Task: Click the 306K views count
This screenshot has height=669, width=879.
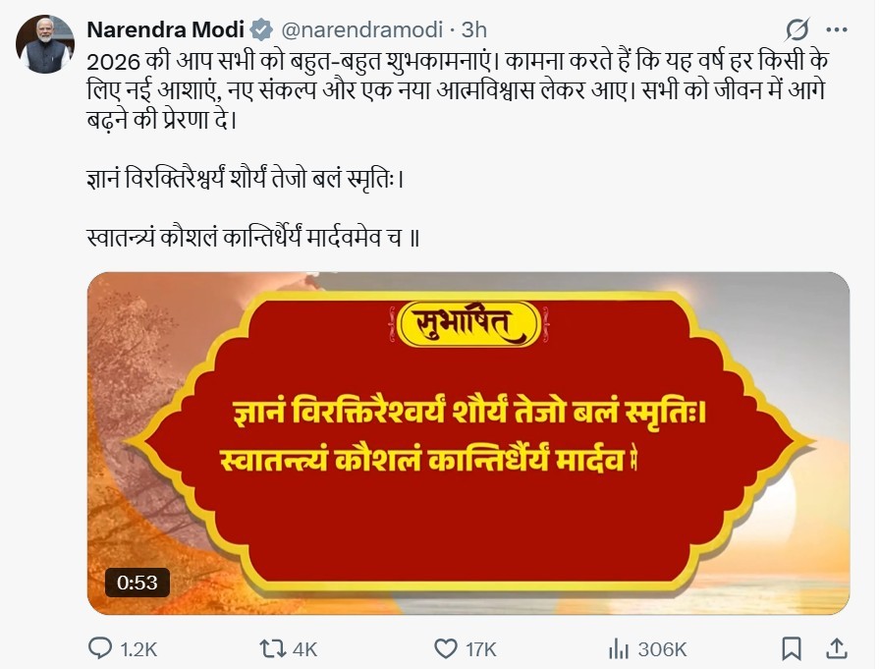Action: (662, 649)
